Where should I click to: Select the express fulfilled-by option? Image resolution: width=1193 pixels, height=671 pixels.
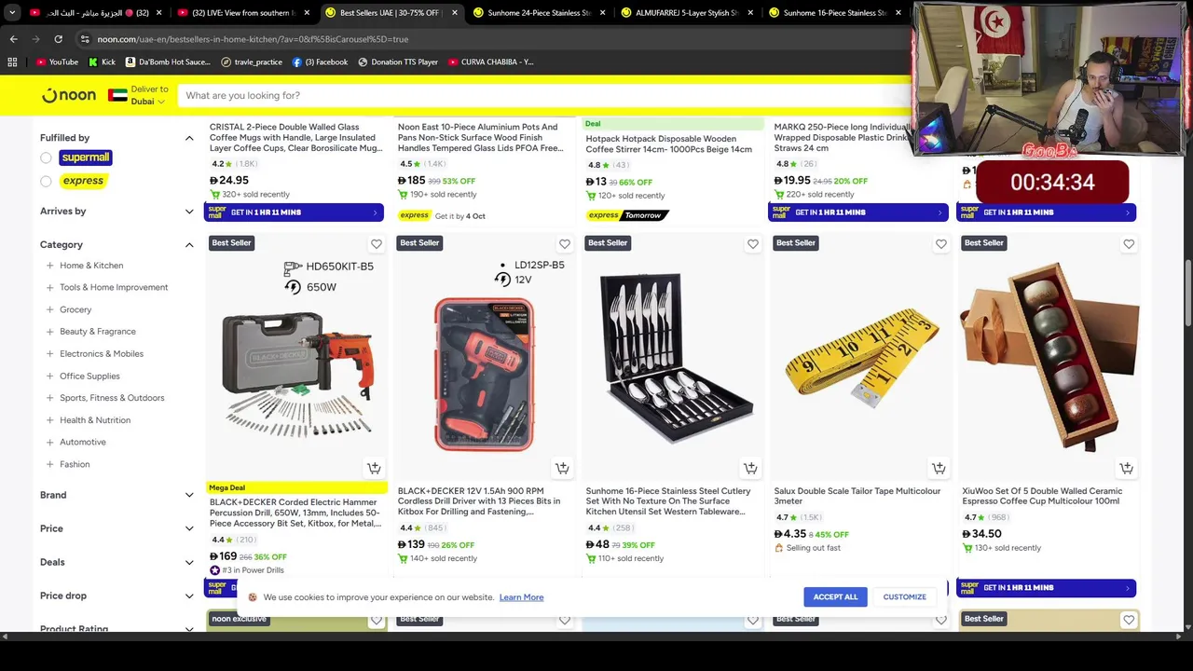(x=46, y=181)
